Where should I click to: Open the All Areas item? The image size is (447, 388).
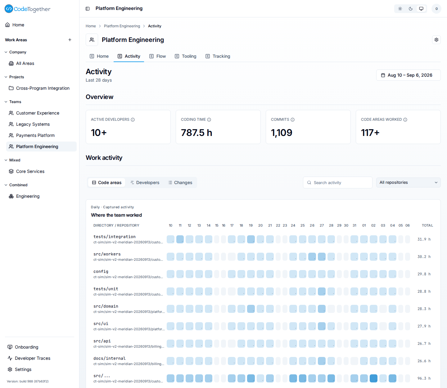41,63
